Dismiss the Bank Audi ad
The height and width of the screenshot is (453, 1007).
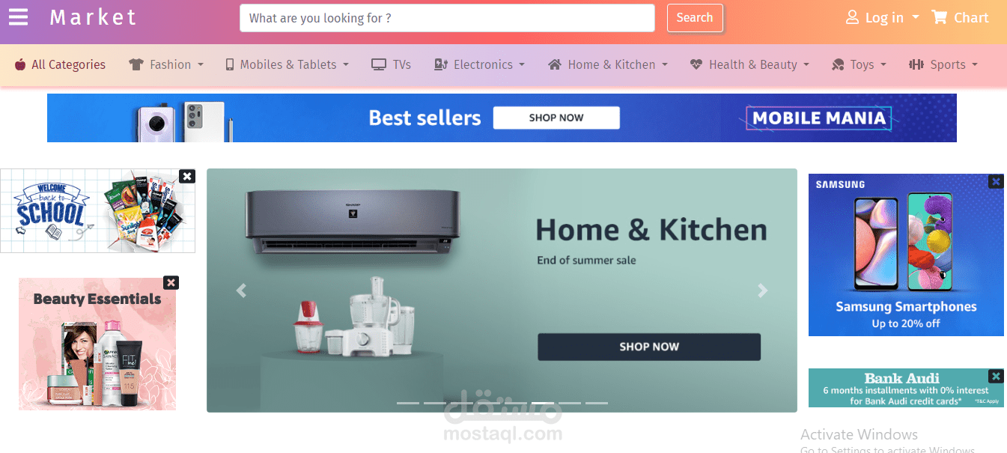995,376
